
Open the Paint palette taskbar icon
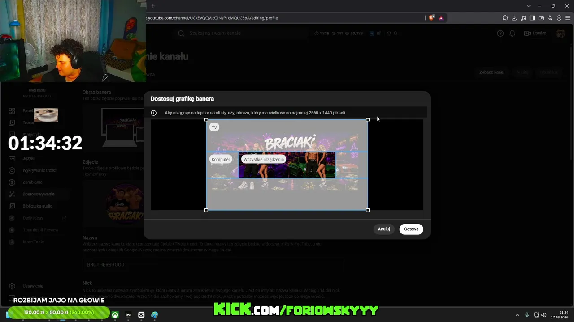155,315
